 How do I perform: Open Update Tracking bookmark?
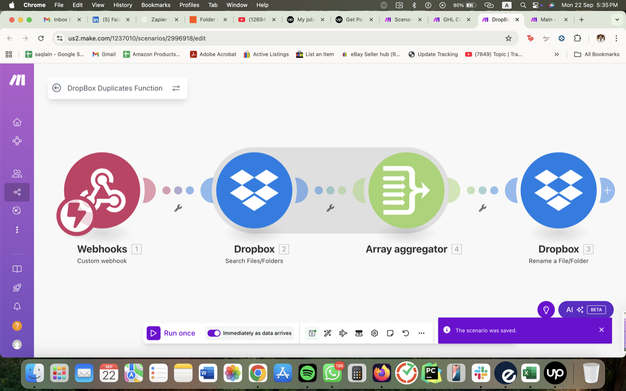click(x=433, y=54)
